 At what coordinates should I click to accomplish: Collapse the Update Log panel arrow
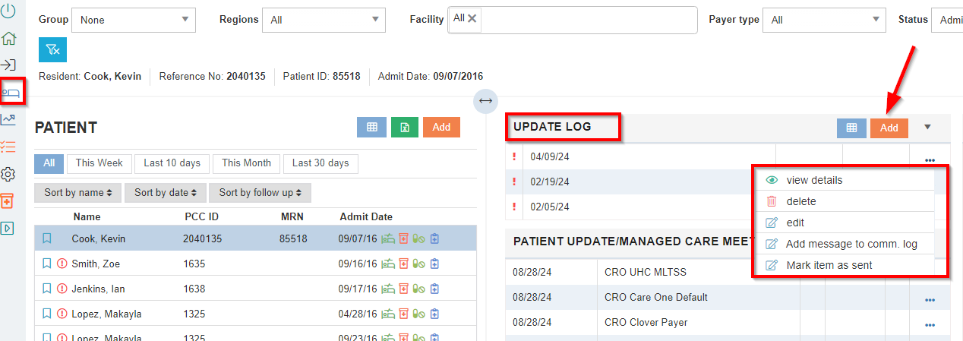tap(927, 128)
